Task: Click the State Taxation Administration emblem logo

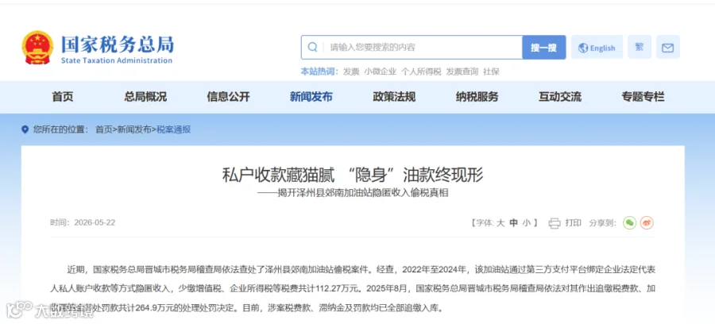Action: [37, 48]
